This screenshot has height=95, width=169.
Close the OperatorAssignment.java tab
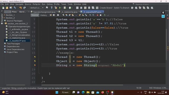click(57, 12)
